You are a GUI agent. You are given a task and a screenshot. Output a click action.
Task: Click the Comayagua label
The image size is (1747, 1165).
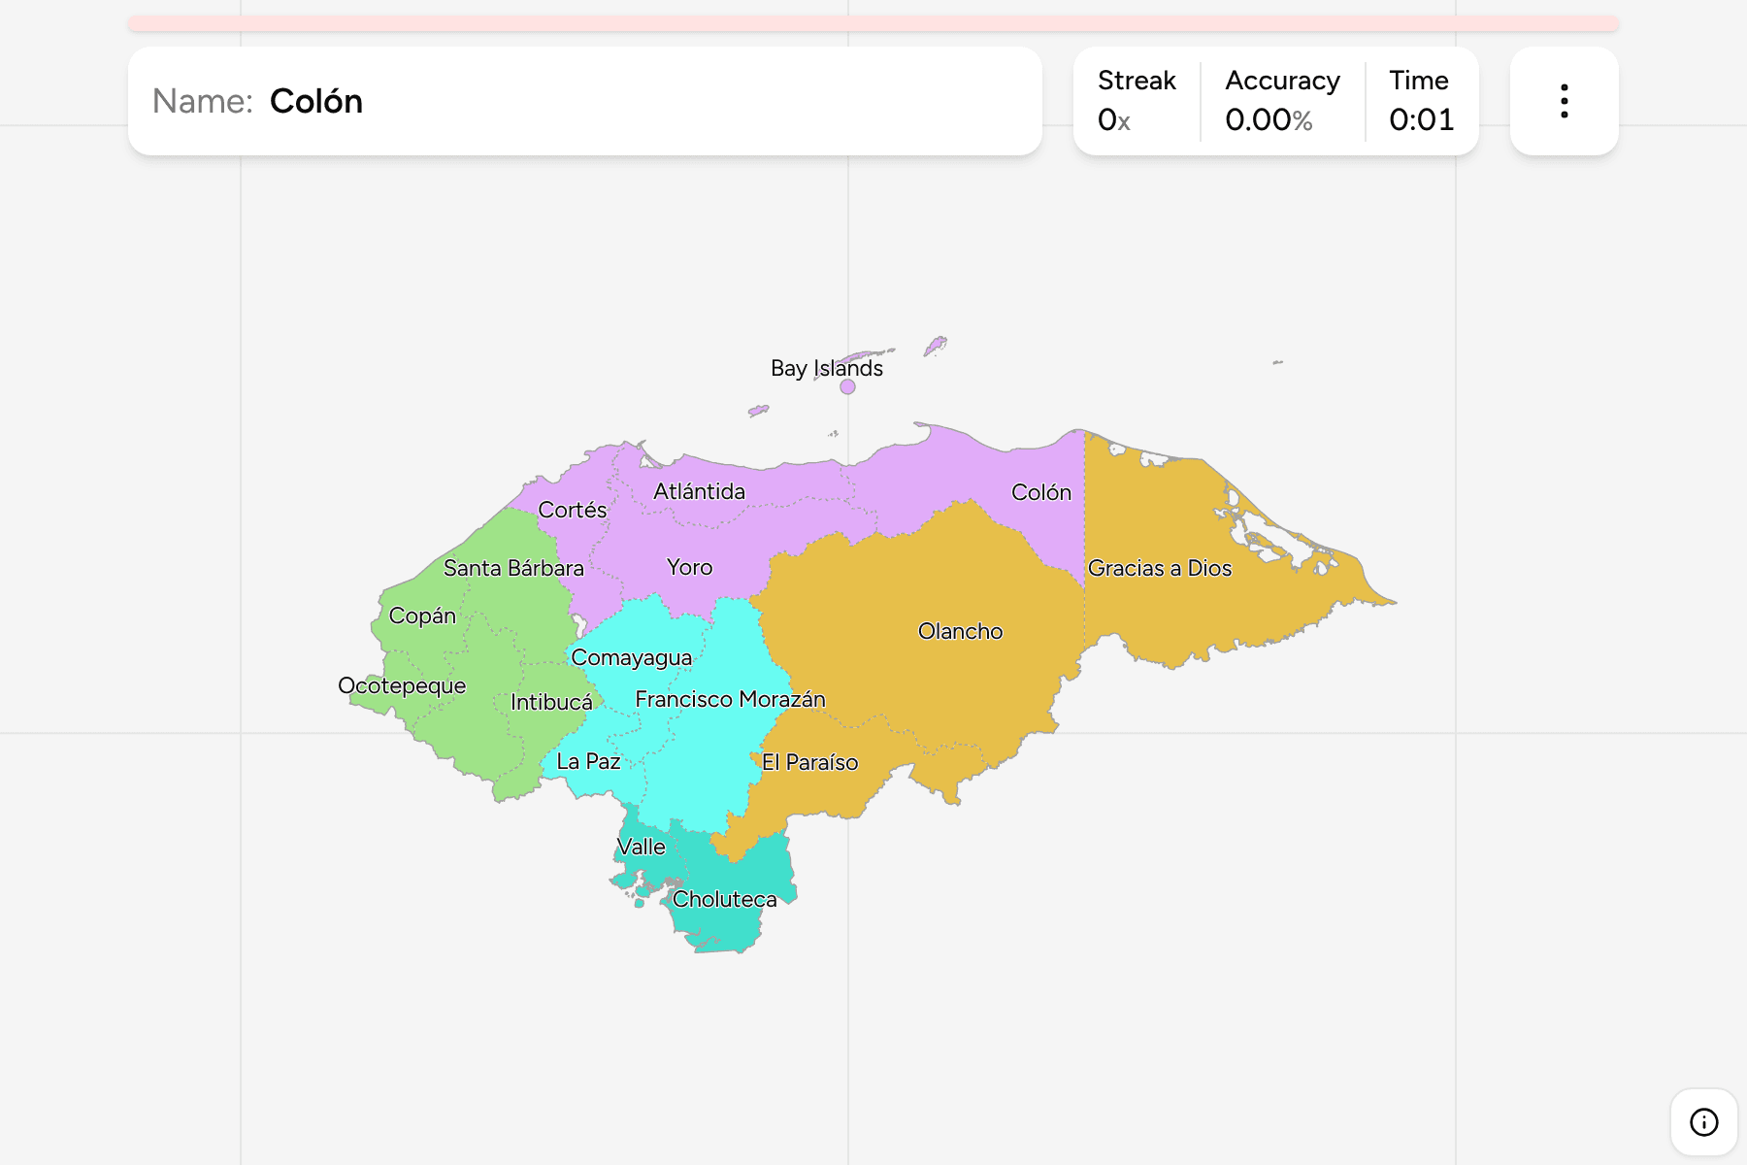(632, 658)
